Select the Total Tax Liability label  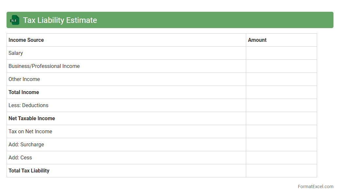[29, 171]
